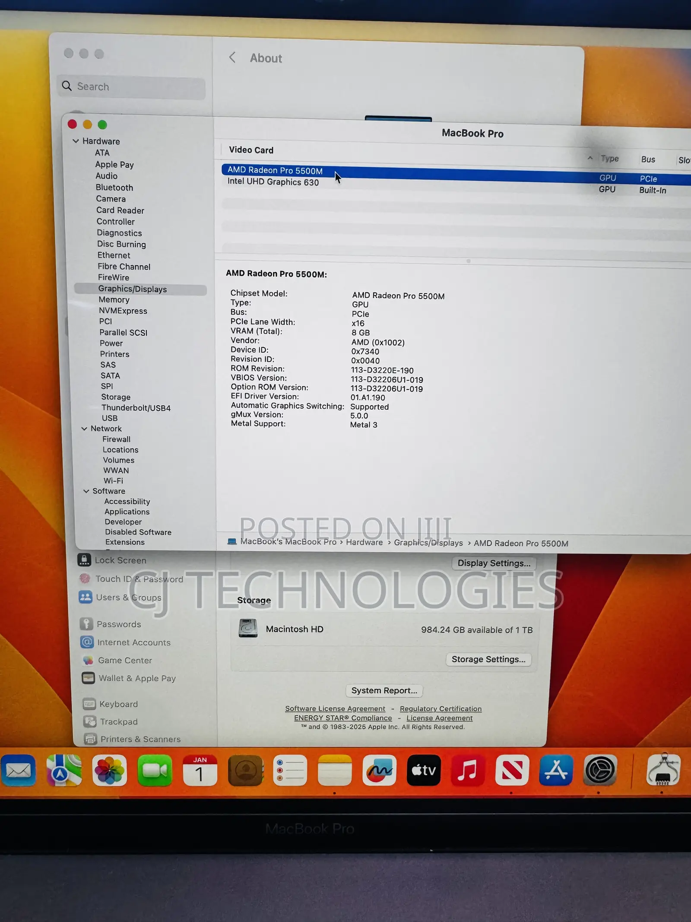Select Disabled Software in the sidebar
This screenshot has width=691, height=922.
[138, 532]
